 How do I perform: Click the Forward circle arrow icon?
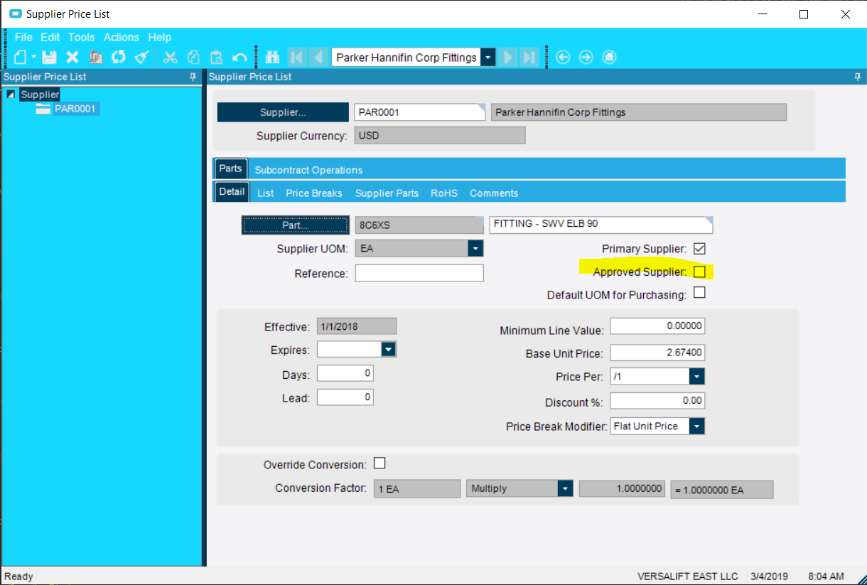586,58
